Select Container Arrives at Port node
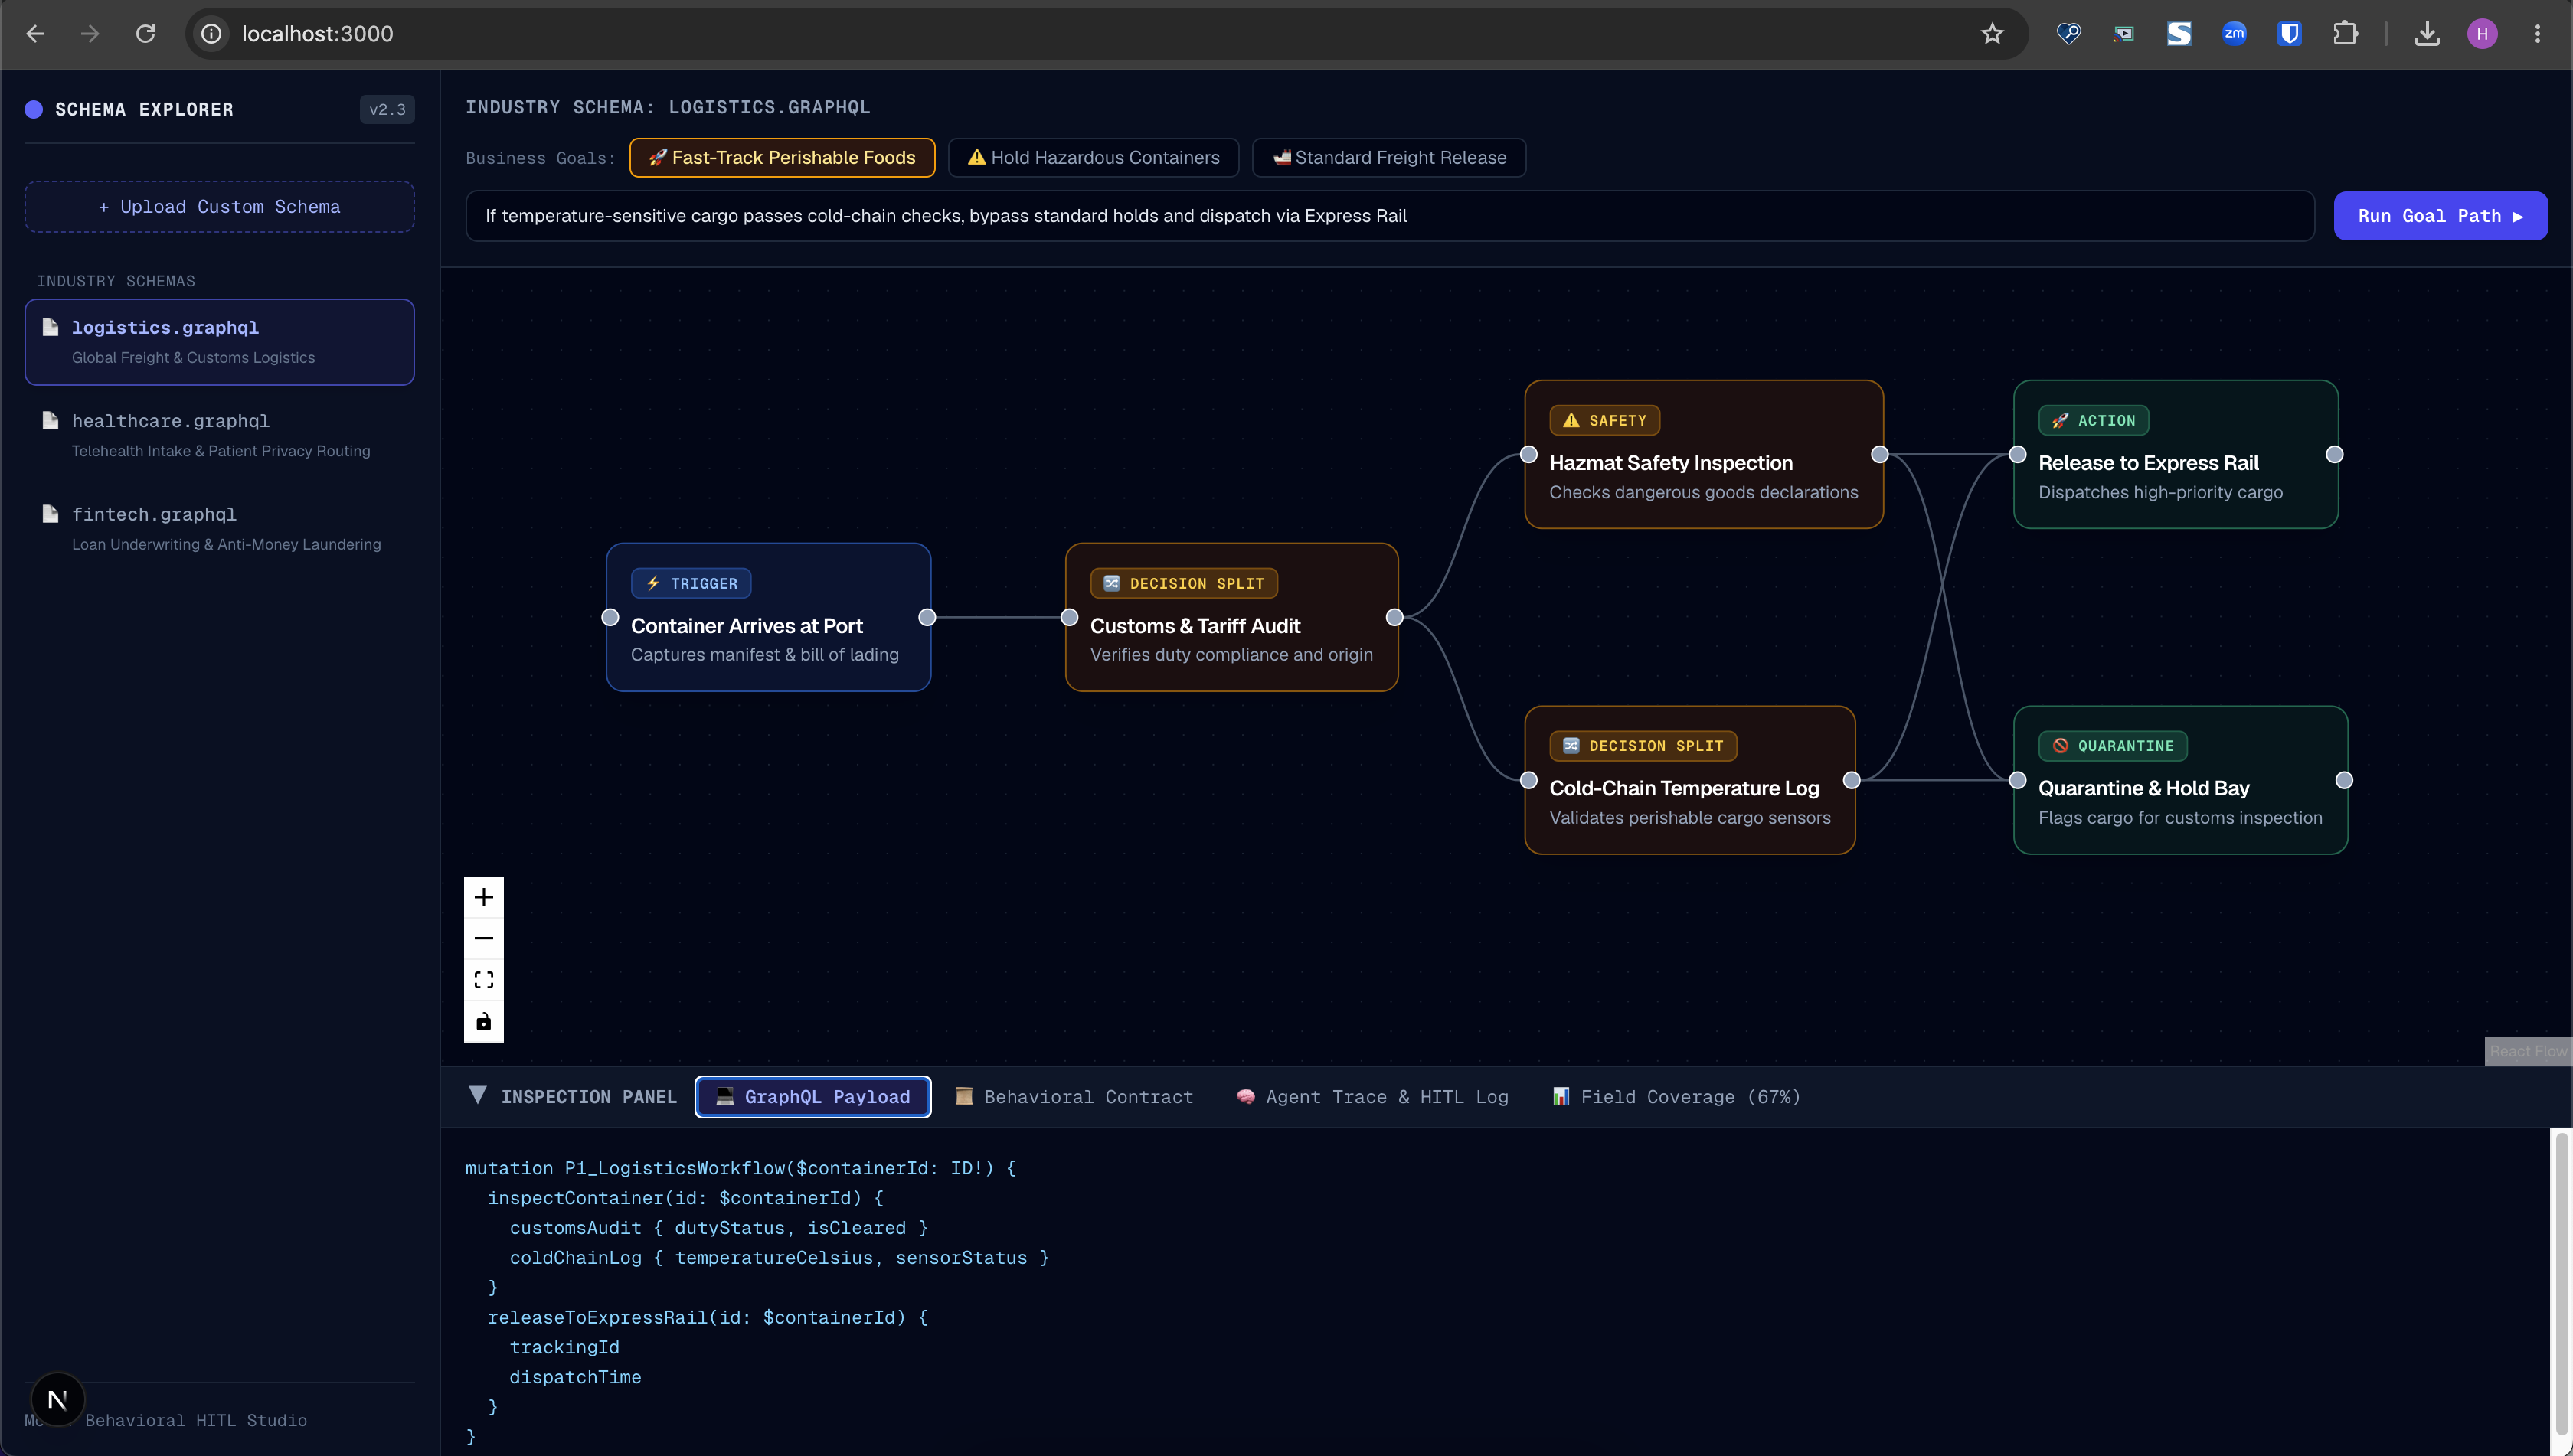The width and height of the screenshot is (2573, 1456). 768,617
